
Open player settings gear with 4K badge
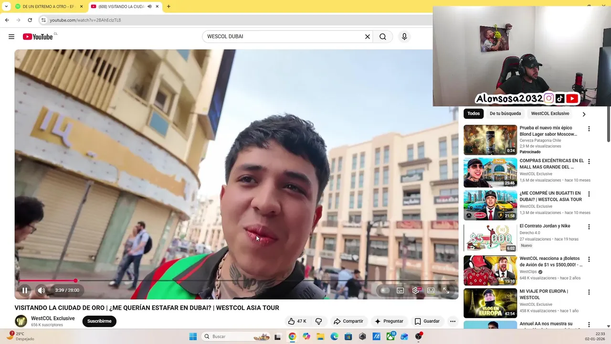pos(416,290)
